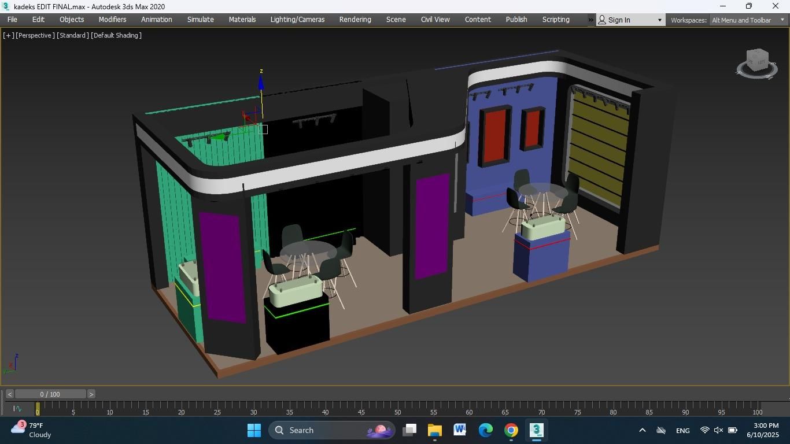Open the File menu
Screen dimensions: 790x444
(12, 20)
